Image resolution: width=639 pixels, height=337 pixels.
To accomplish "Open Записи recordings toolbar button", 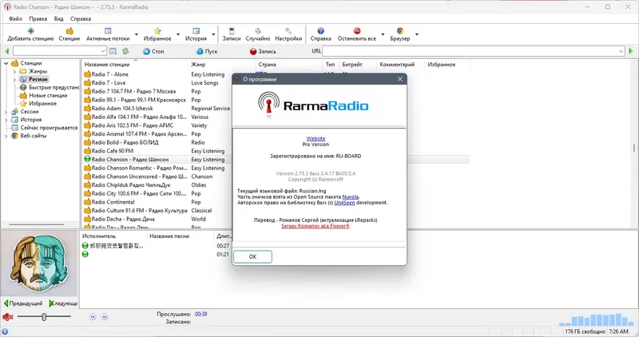I will pyautogui.click(x=232, y=34).
